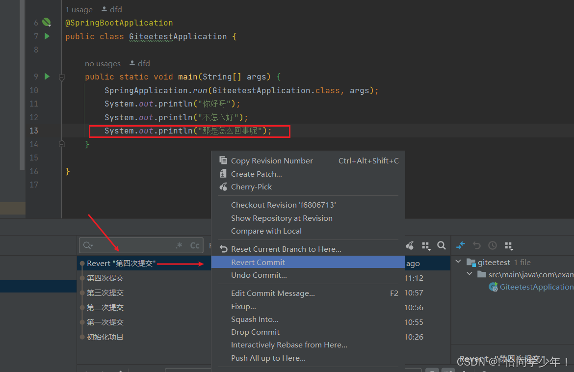This screenshot has height=372, width=574.
Task: Click the editor vertical scrollbar on the left edge
Action: 22,85
